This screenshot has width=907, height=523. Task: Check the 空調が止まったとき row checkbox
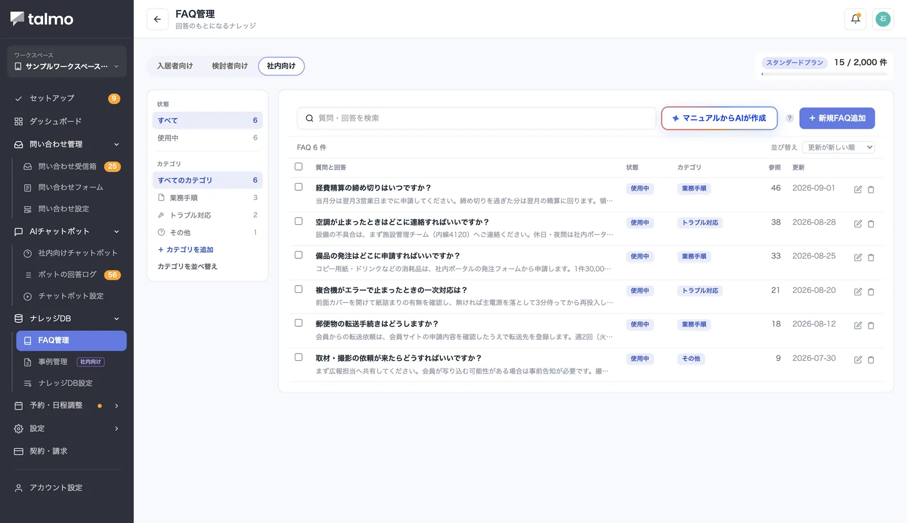(299, 222)
